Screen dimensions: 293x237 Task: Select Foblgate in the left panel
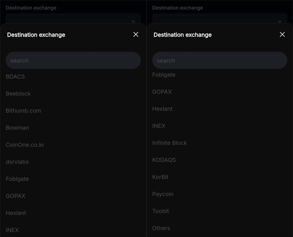[x=18, y=179]
